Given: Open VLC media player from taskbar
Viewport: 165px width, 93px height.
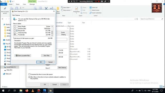Looking at the screenshot, I should tap(33, 91).
